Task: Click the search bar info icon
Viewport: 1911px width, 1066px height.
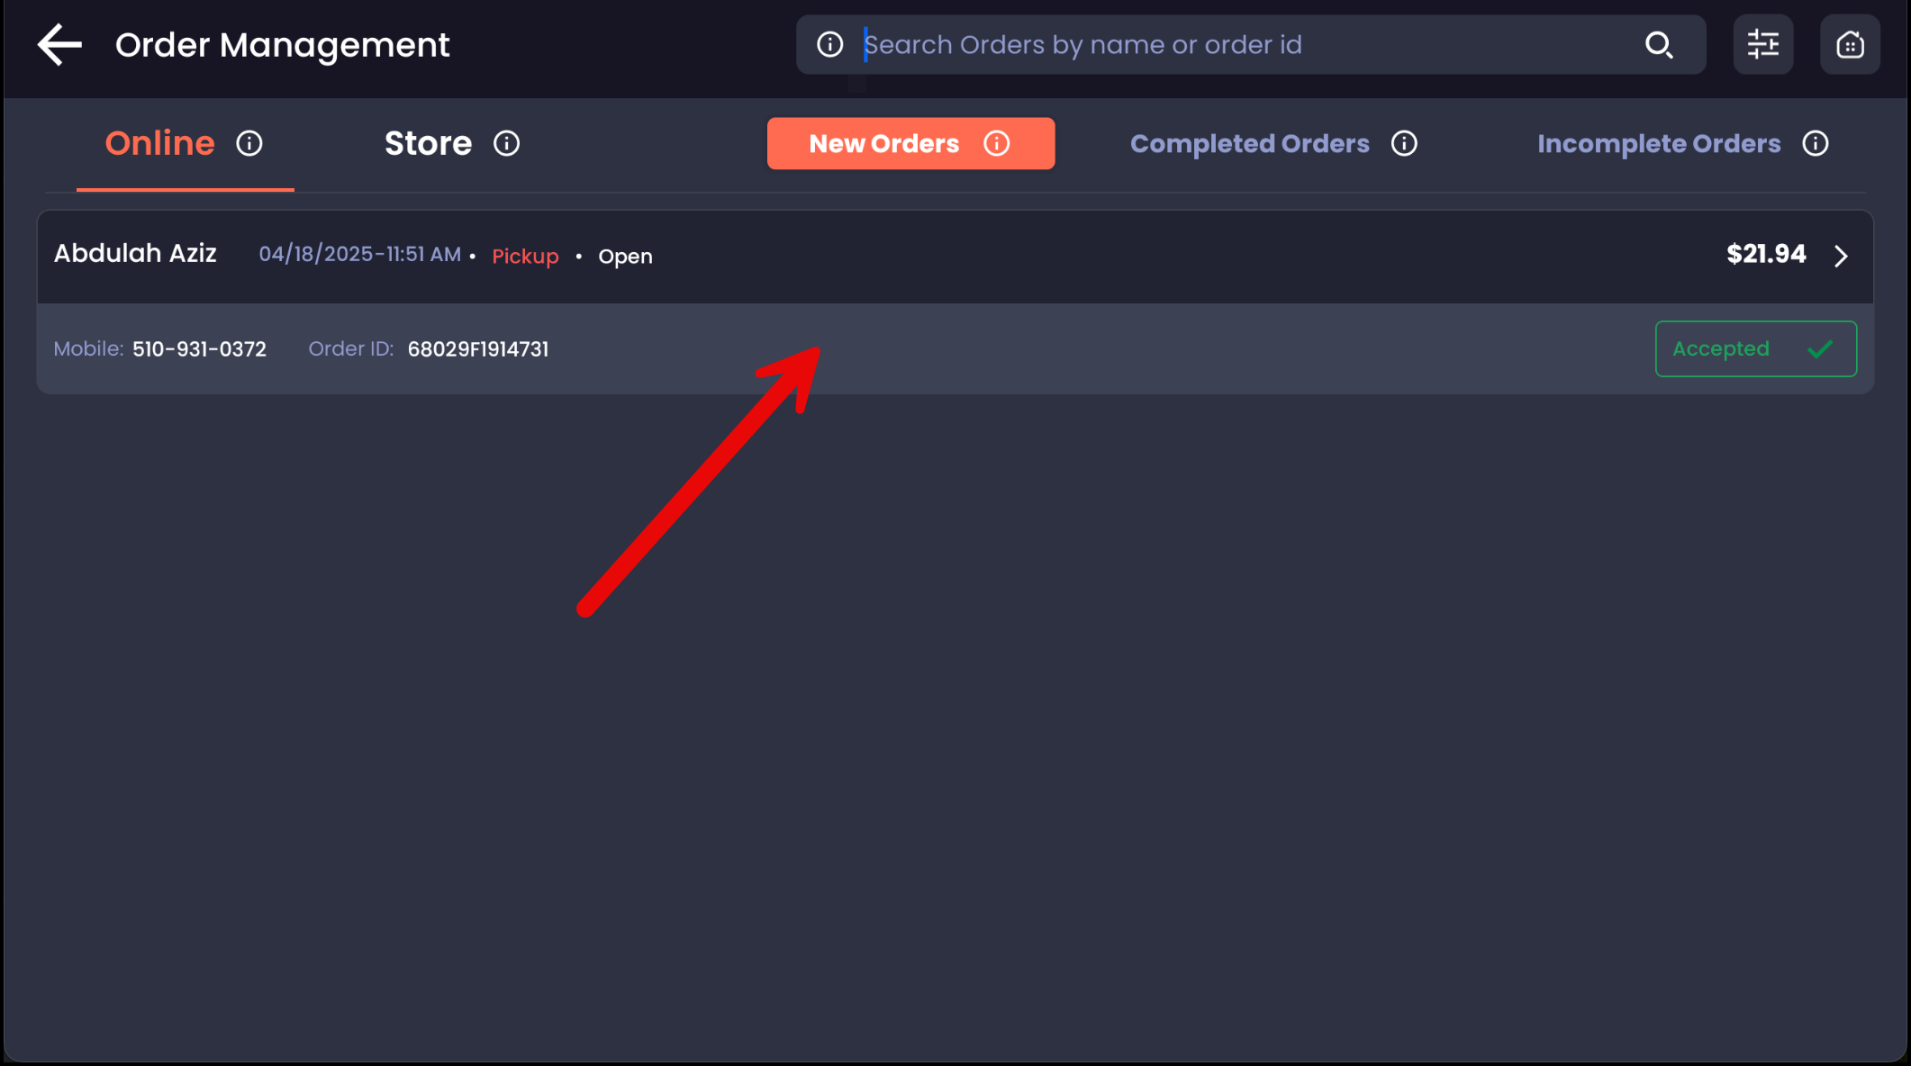Action: [x=829, y=45]
